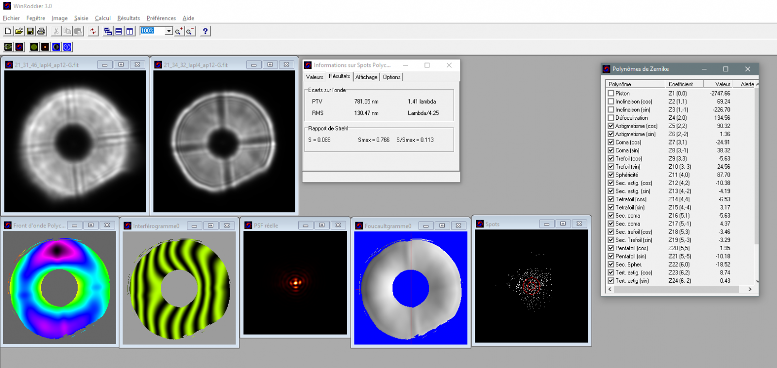Click the copy icon in the toolbar
777x368 pixels.
[68, 31]
